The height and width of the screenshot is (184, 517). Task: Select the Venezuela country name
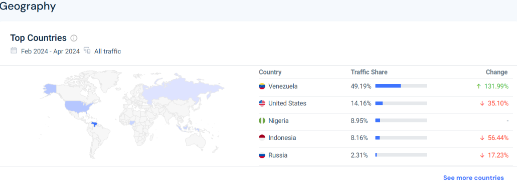pos(283,86)
